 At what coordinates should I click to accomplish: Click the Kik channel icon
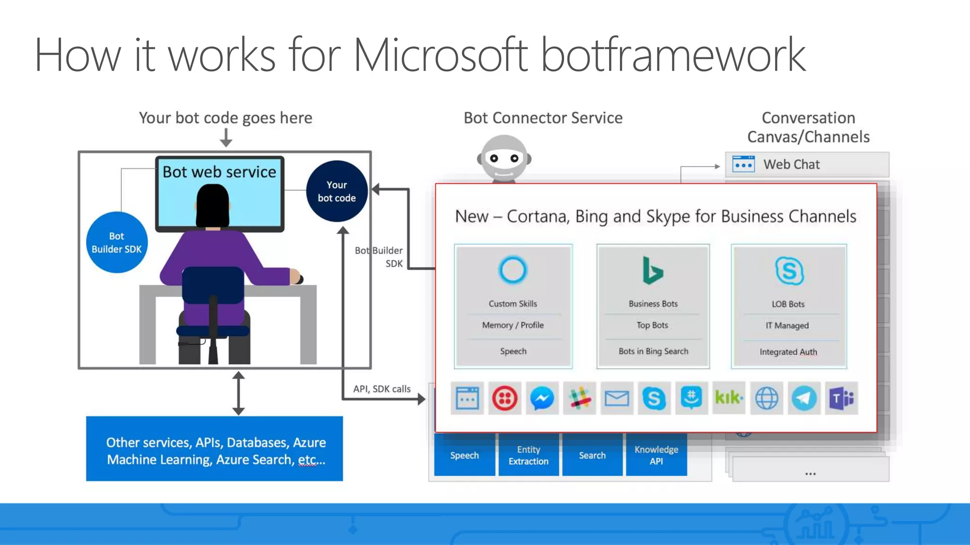pyautogui.click(x=729, y=398)
